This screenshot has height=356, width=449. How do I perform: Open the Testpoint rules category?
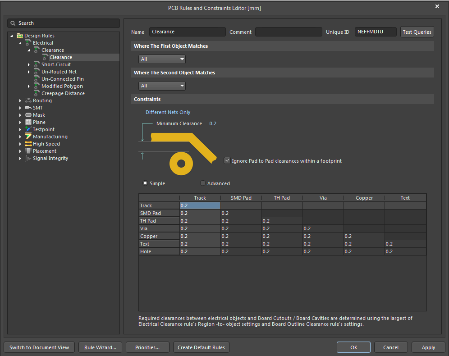coord(28,129)
